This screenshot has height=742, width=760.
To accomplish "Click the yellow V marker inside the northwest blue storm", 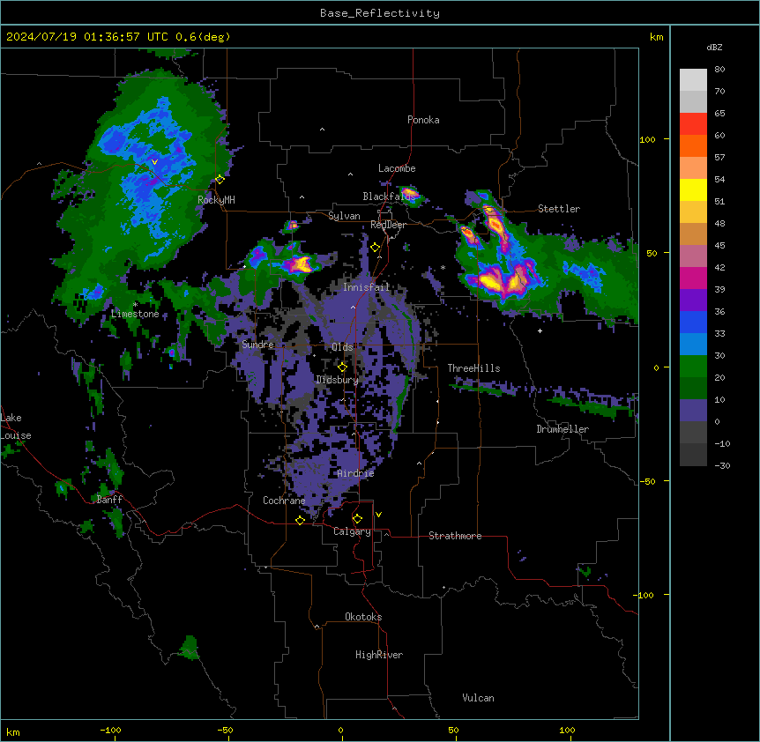I will tap(154, 162).
